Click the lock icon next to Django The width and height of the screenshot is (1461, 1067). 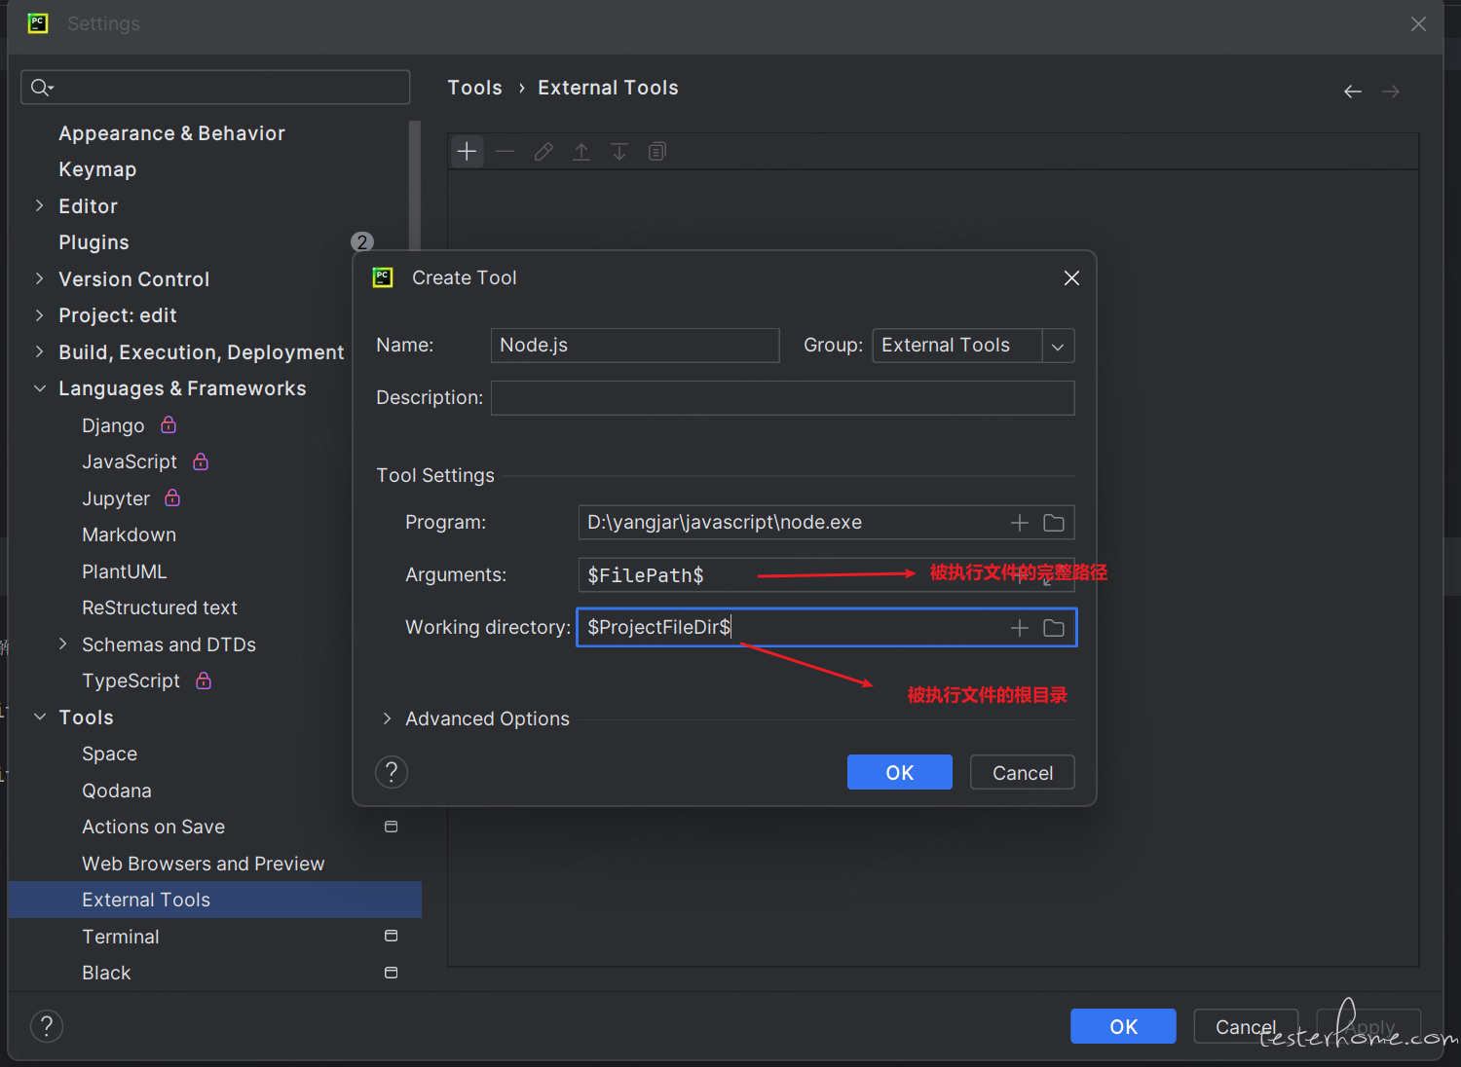169,424
